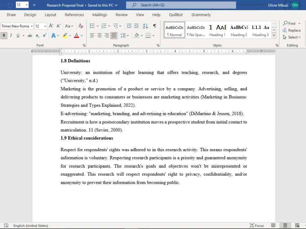Expand bullet library arrow

tap(97, 26)
